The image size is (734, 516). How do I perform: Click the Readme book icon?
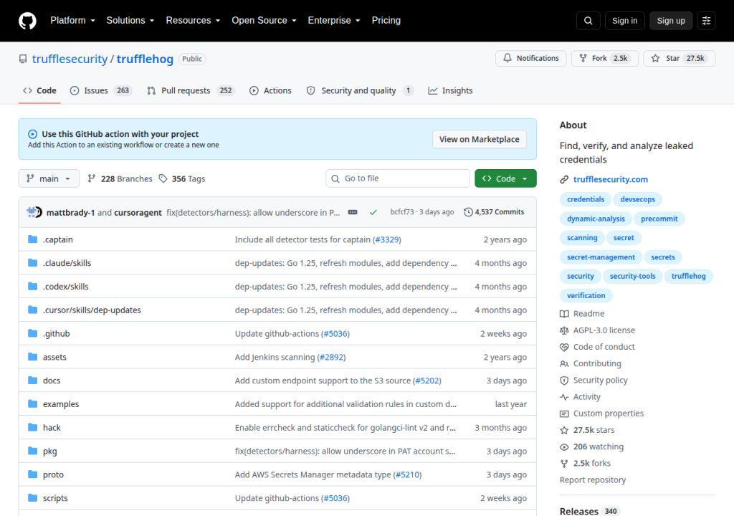564,314
